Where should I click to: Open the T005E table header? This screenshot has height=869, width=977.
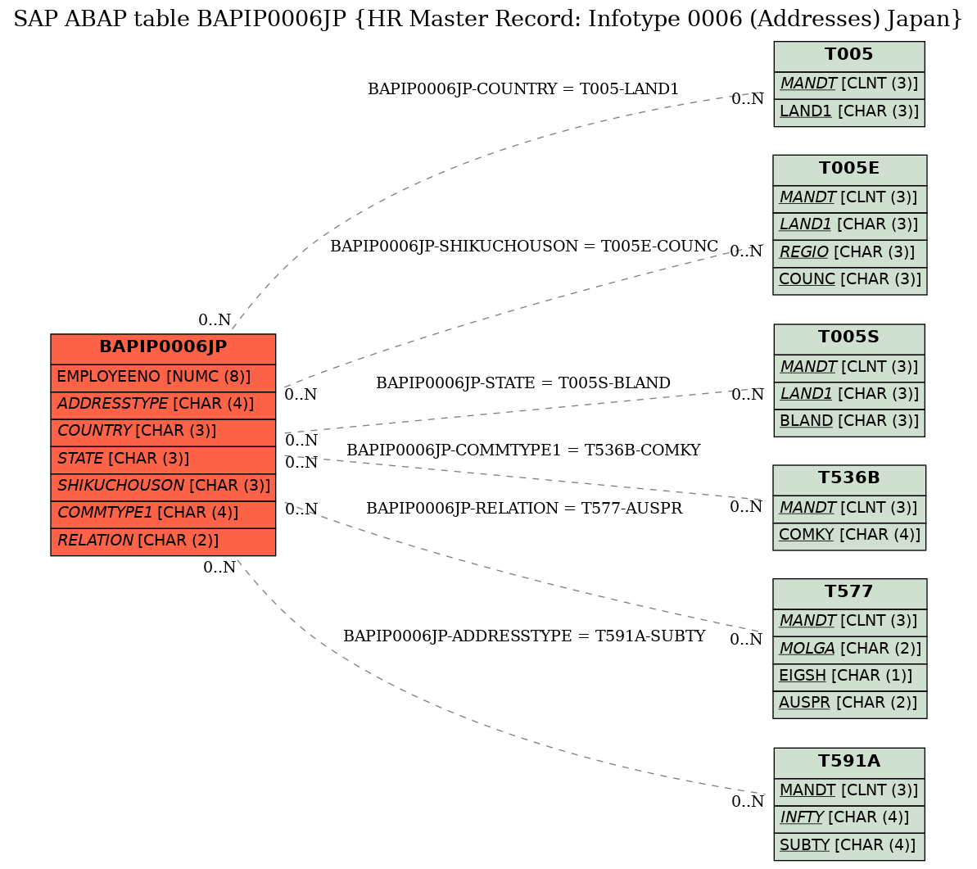pos(849,170)
